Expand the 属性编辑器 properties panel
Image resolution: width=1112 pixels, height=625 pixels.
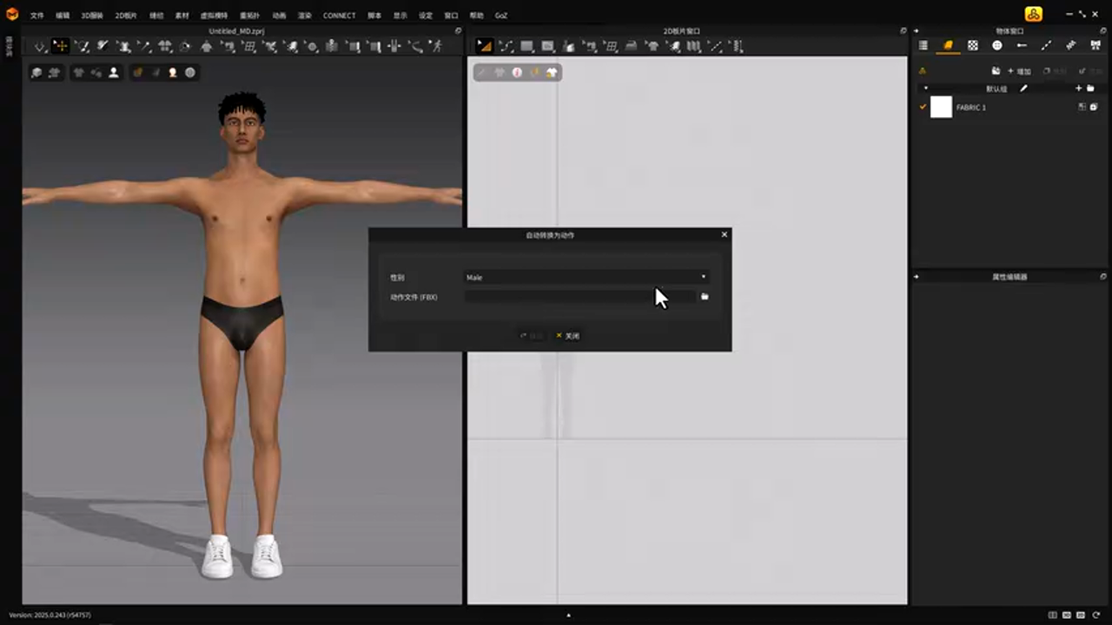point(917,276)
